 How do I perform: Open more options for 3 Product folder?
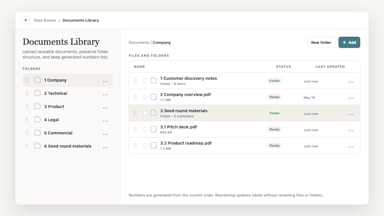click(105, 108)
